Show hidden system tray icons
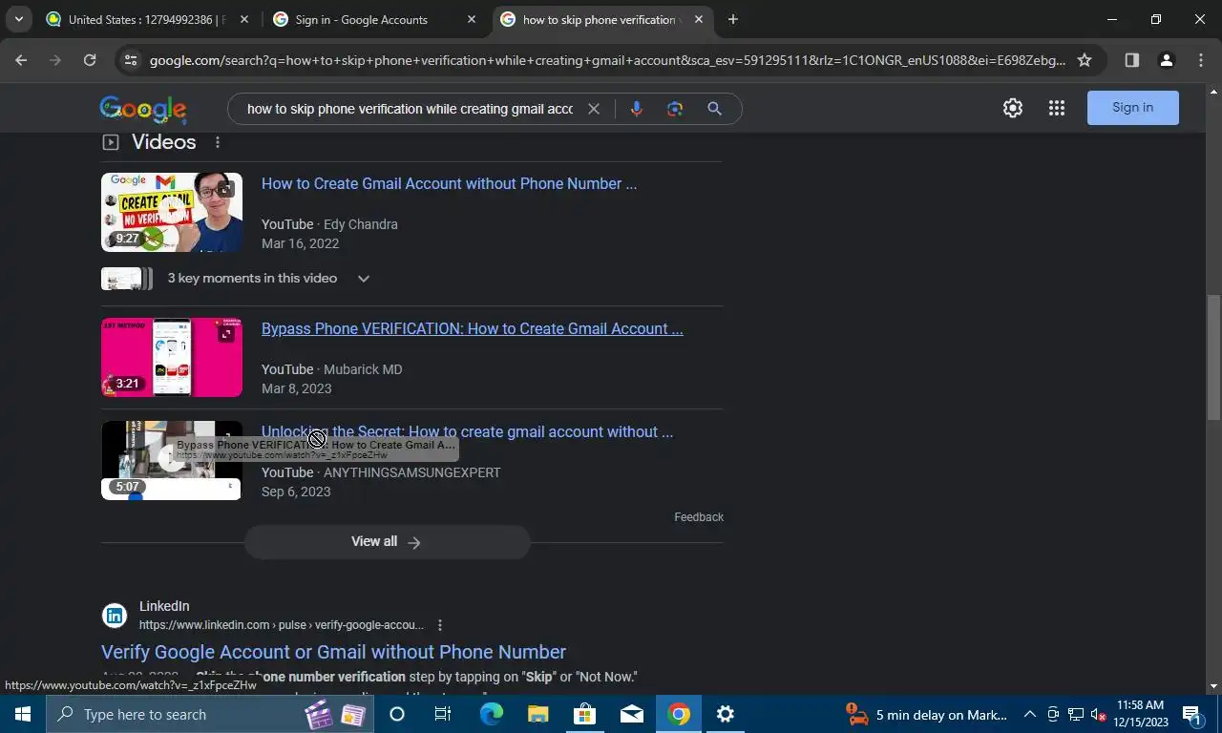This screenshot has width=1222, height=733. click(x=1030, y=715)
